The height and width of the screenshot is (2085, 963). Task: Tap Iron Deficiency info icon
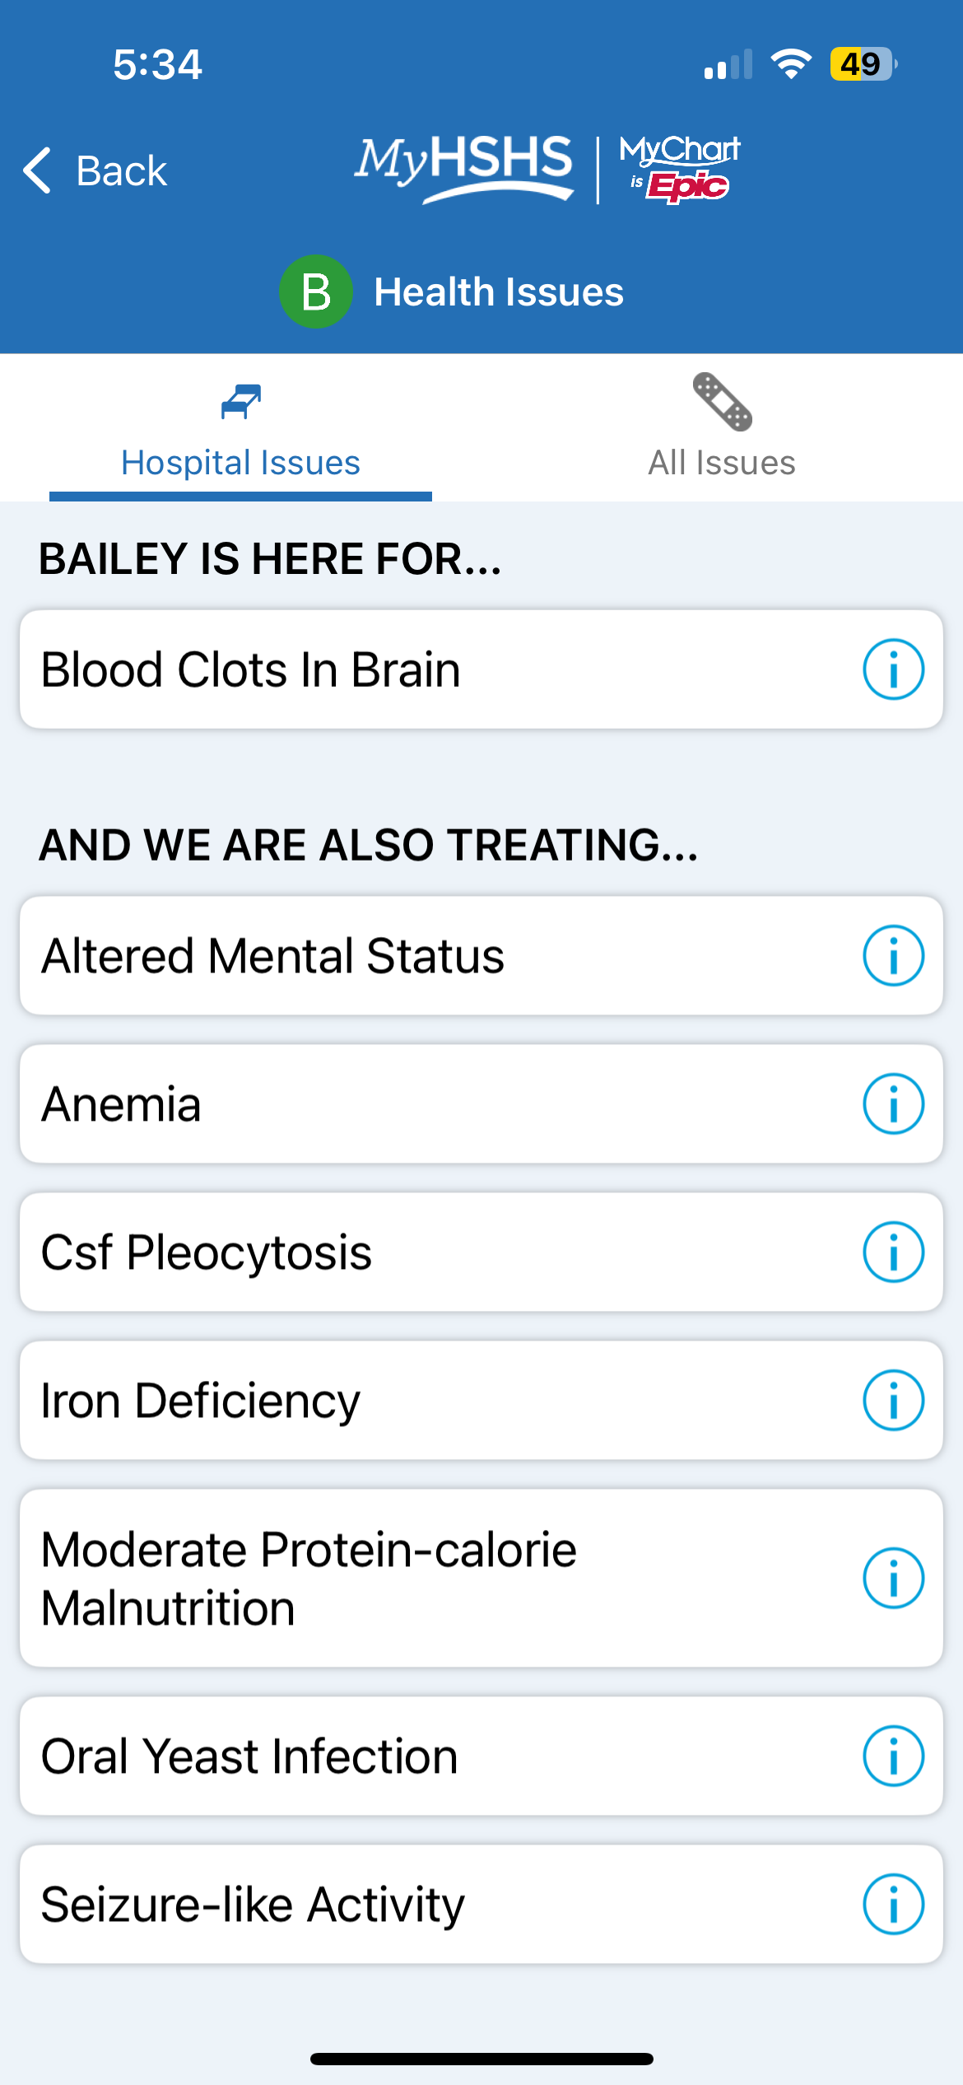[893, 1401]
